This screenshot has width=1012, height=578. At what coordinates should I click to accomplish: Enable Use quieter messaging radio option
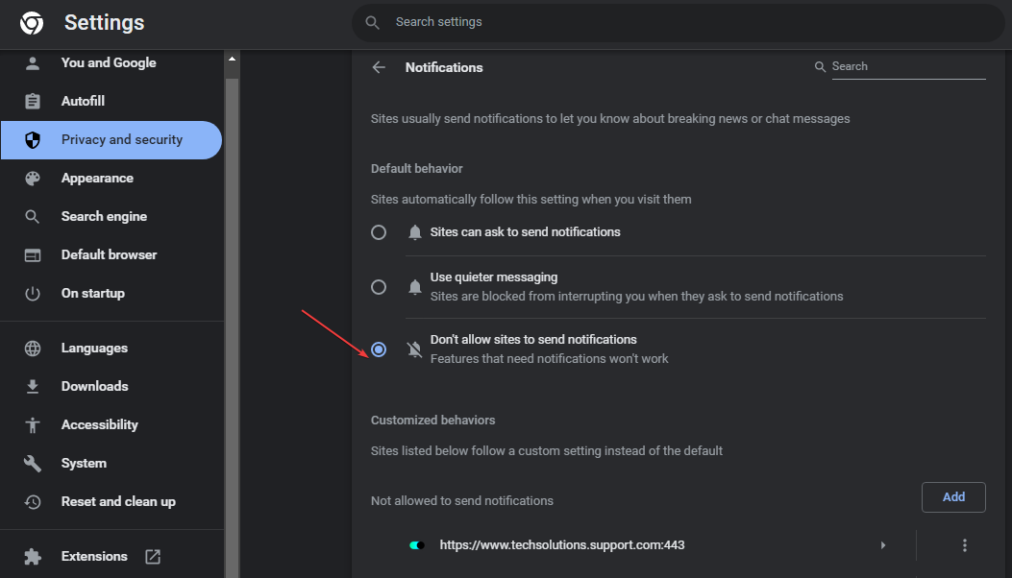[379, 287]
